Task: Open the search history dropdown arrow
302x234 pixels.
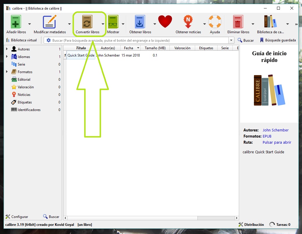Action: pos(232,41)
